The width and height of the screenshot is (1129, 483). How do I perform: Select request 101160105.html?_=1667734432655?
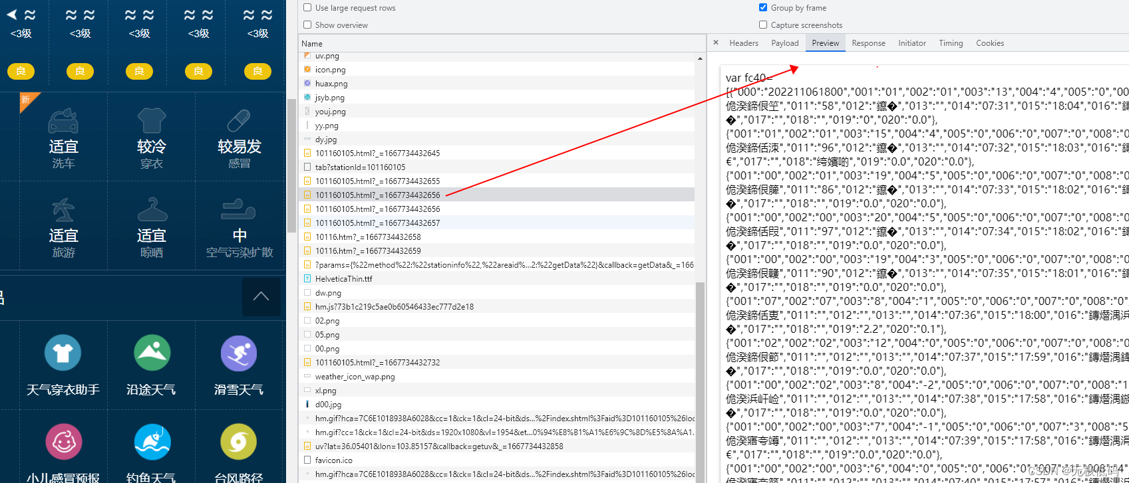(x=496, y=181)
